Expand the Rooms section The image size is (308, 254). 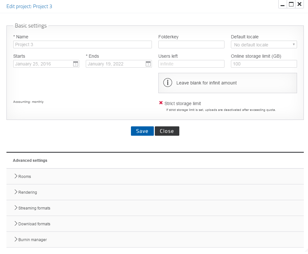click(155, 176)
